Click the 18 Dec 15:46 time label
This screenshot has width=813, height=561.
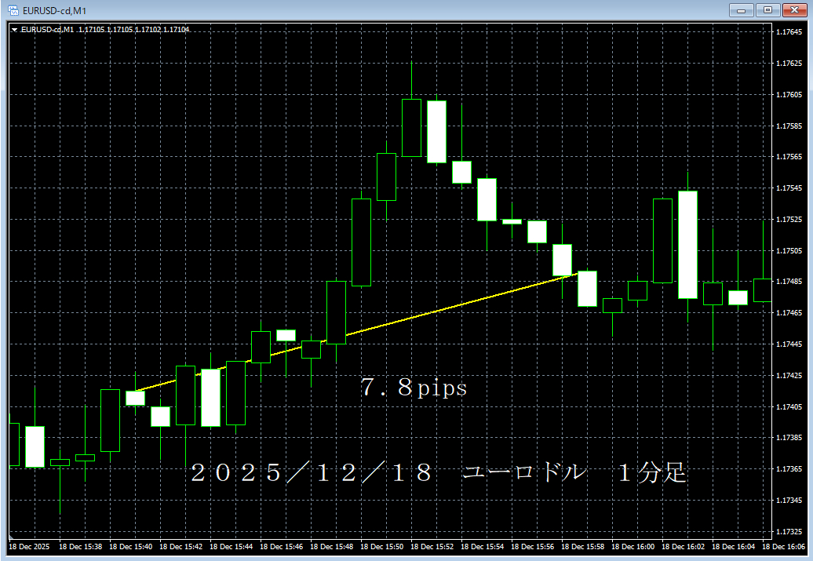(282, 546)
